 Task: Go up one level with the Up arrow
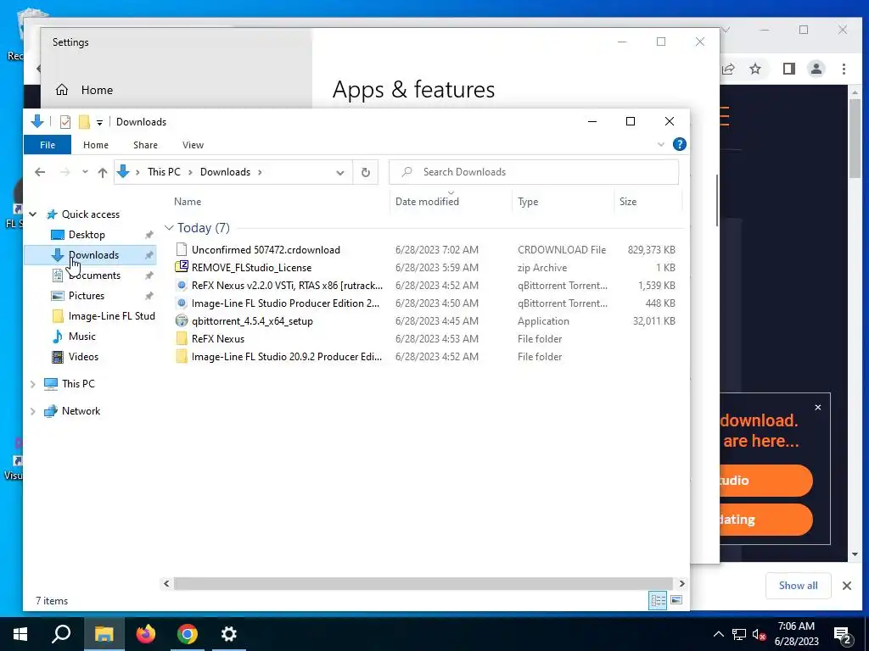point(103,172)
